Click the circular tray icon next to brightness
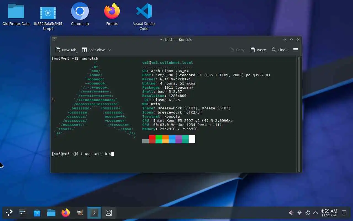The height and width of the screenshot is (221, 353). pyautogui.click(x=308, y=213)
